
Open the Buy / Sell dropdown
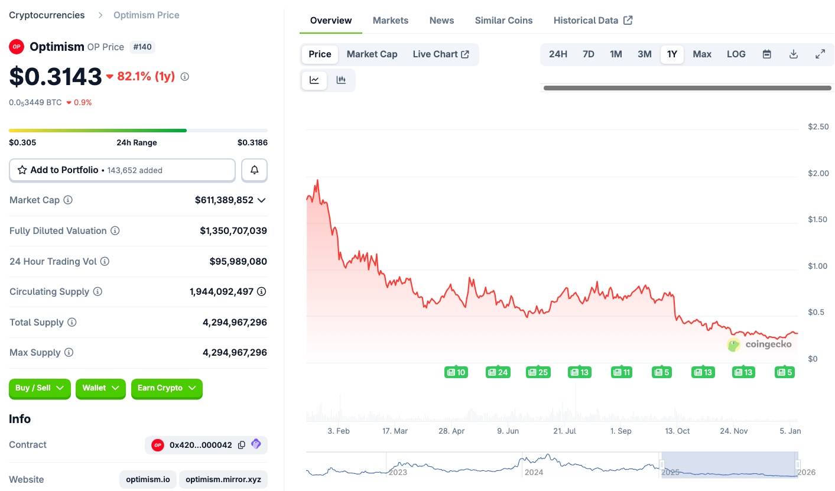tap(40, 388)
